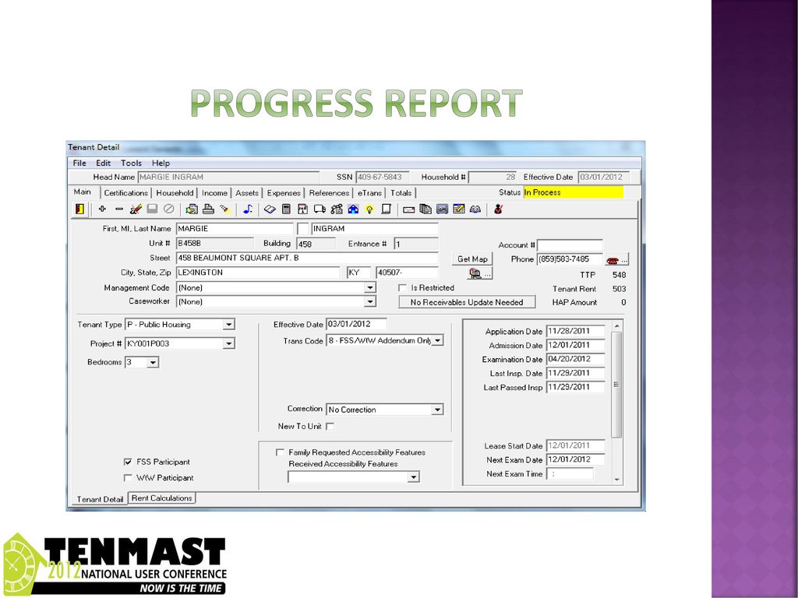
Task: Click the yellow light bulb icon
Action: (x=369, y=209)
